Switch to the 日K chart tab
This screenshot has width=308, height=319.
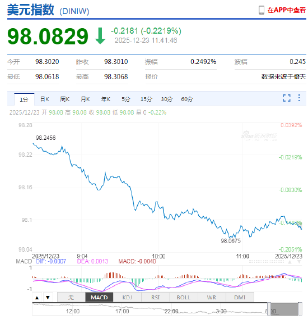[45, 99]
